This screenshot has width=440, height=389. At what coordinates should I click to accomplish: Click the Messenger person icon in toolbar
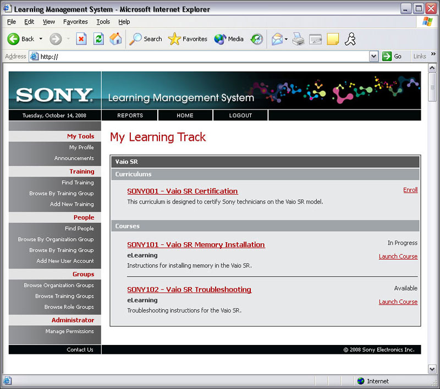(x=350, y=39)
